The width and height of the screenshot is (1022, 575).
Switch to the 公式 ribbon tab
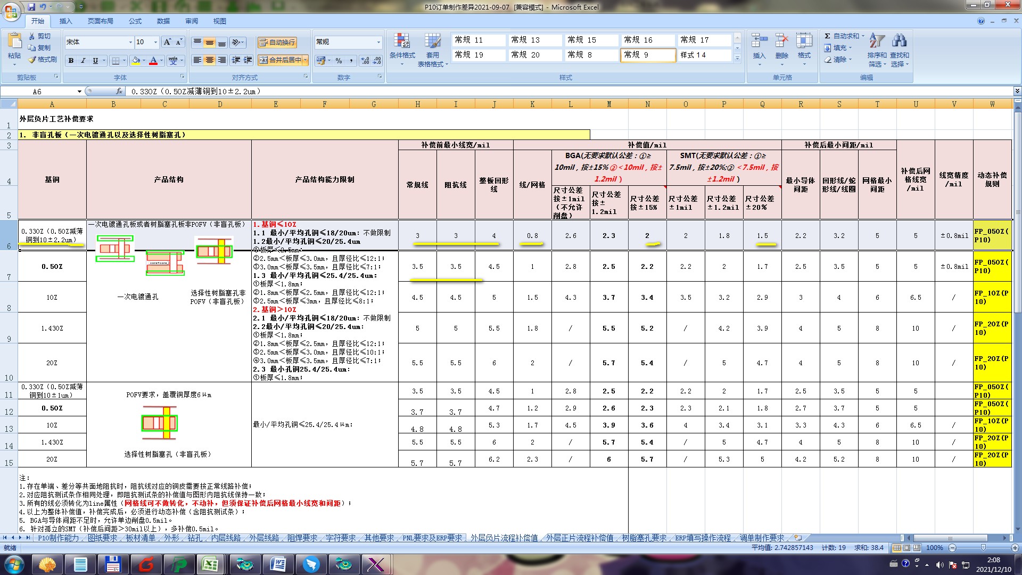click(135, 21)
